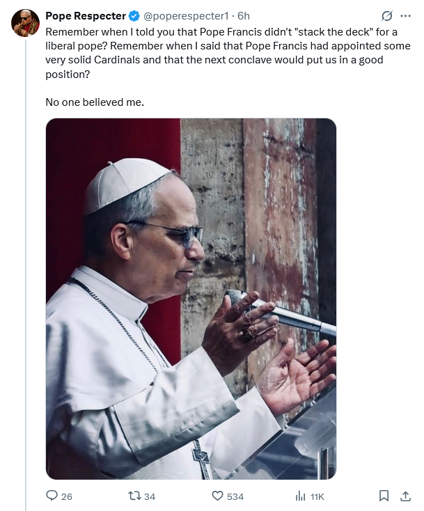Click the 34 reposts count

click(x=150, y=496)
